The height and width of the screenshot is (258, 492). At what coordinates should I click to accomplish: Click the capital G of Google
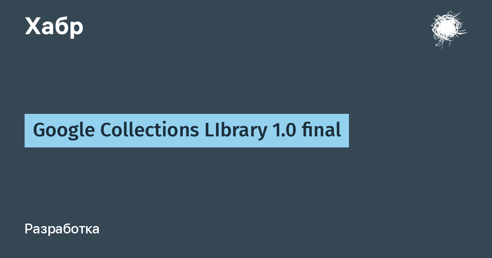[39, 131]
